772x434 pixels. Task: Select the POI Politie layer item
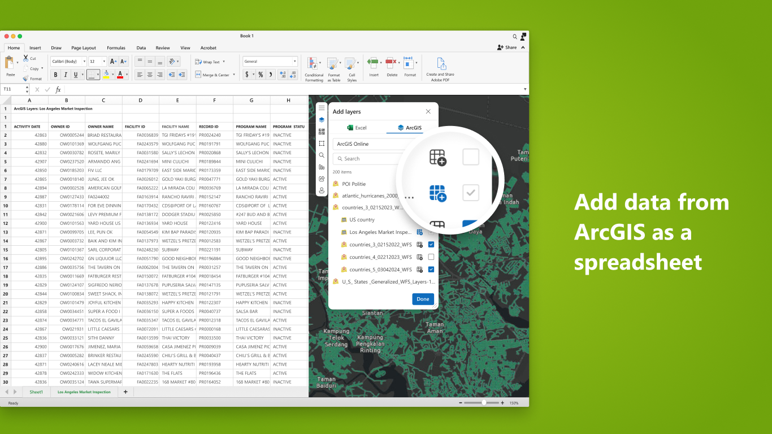click(x=354, y=184)
